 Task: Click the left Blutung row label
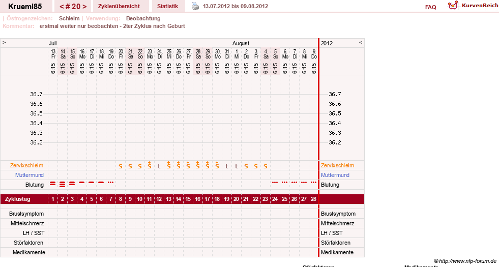(x=35, y=185)
